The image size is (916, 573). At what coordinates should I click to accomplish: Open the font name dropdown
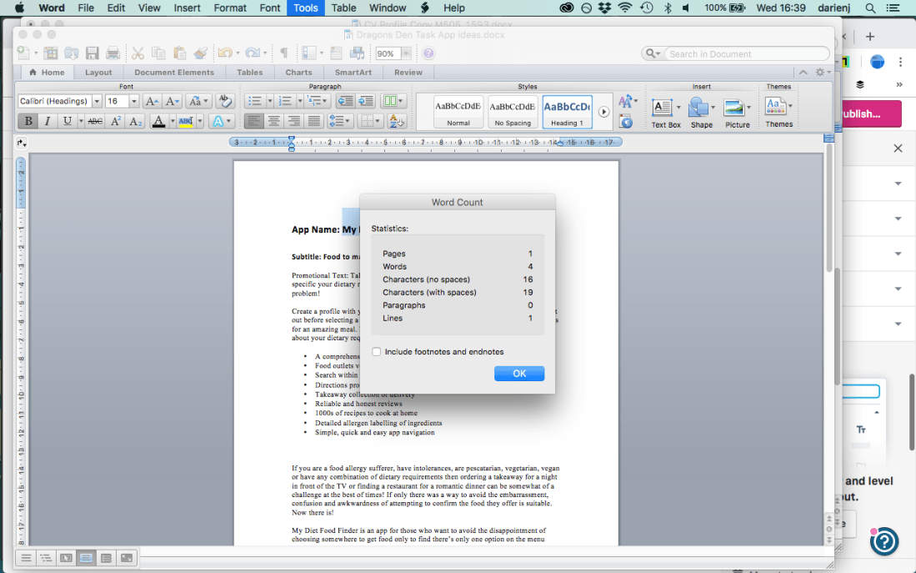[x=97, y=101]
